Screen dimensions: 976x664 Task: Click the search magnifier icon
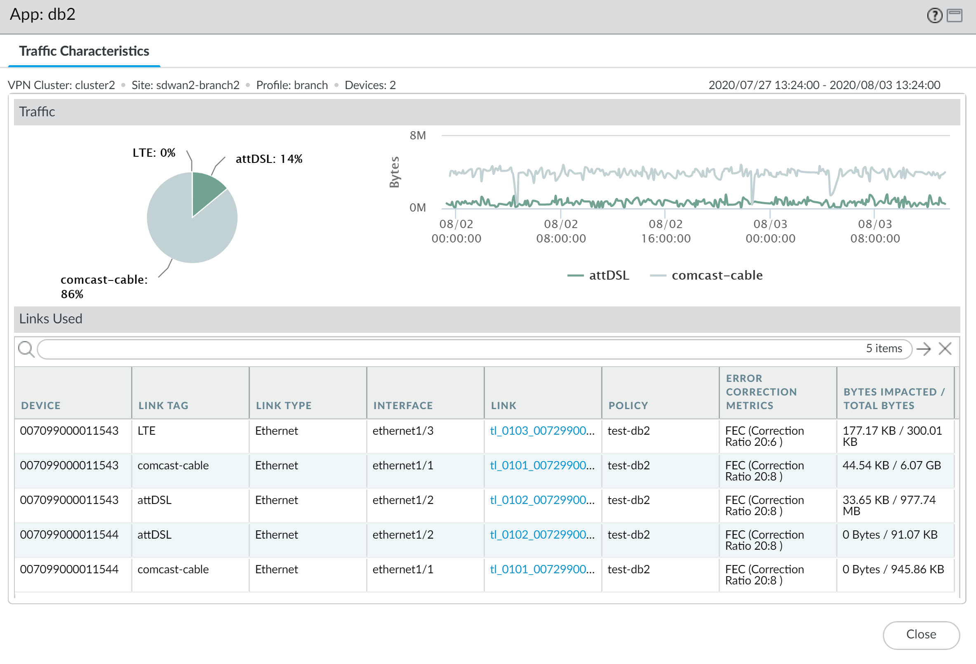point(26,349)
